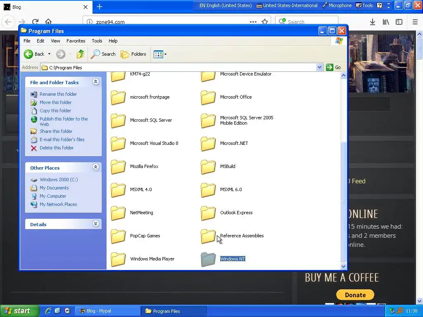This screenshot has width=423, height=317.
Task: Expand the Details panel
Action: [x=95, y=224]
